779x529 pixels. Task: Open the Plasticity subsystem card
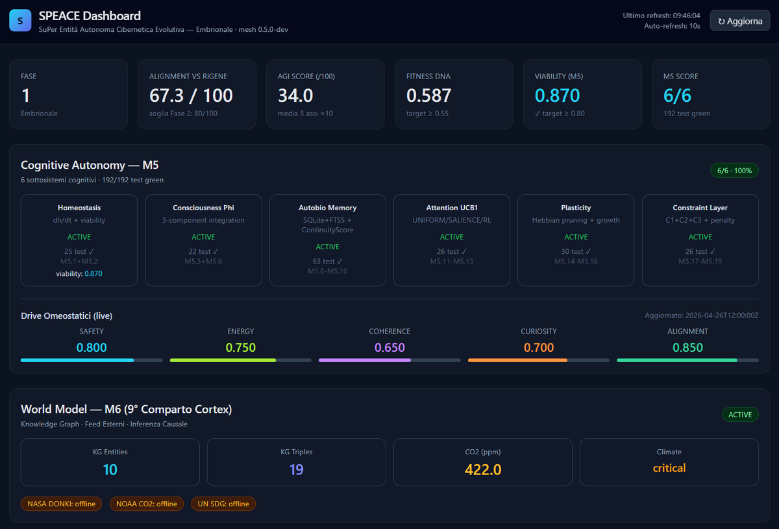click(576, 240)
